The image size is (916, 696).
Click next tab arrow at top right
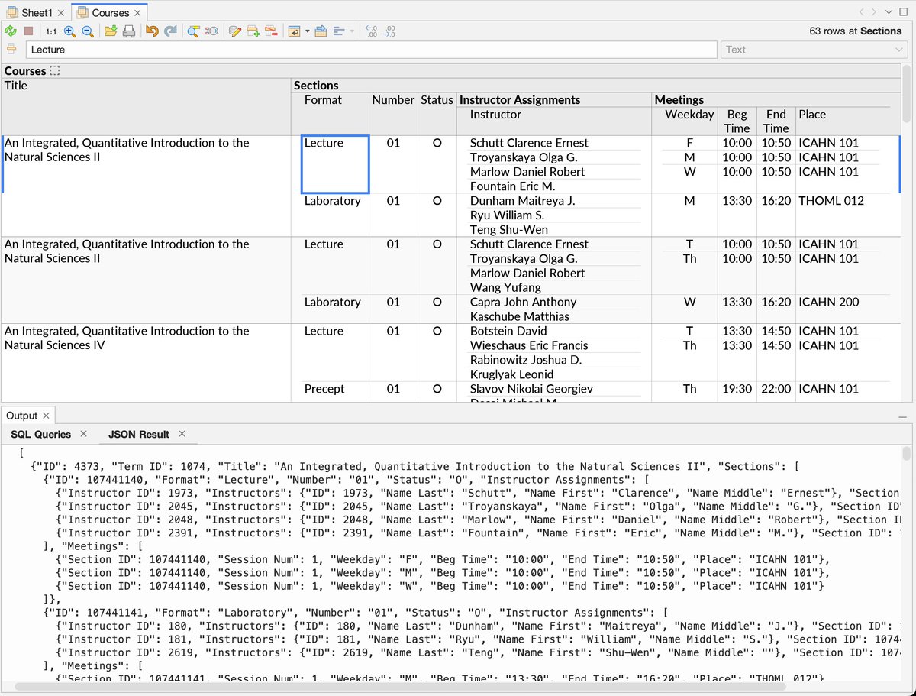point(873,11)
